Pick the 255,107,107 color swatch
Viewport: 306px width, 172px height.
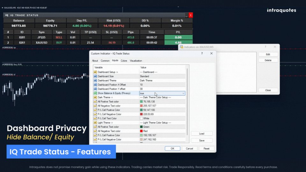pos(141,106)
